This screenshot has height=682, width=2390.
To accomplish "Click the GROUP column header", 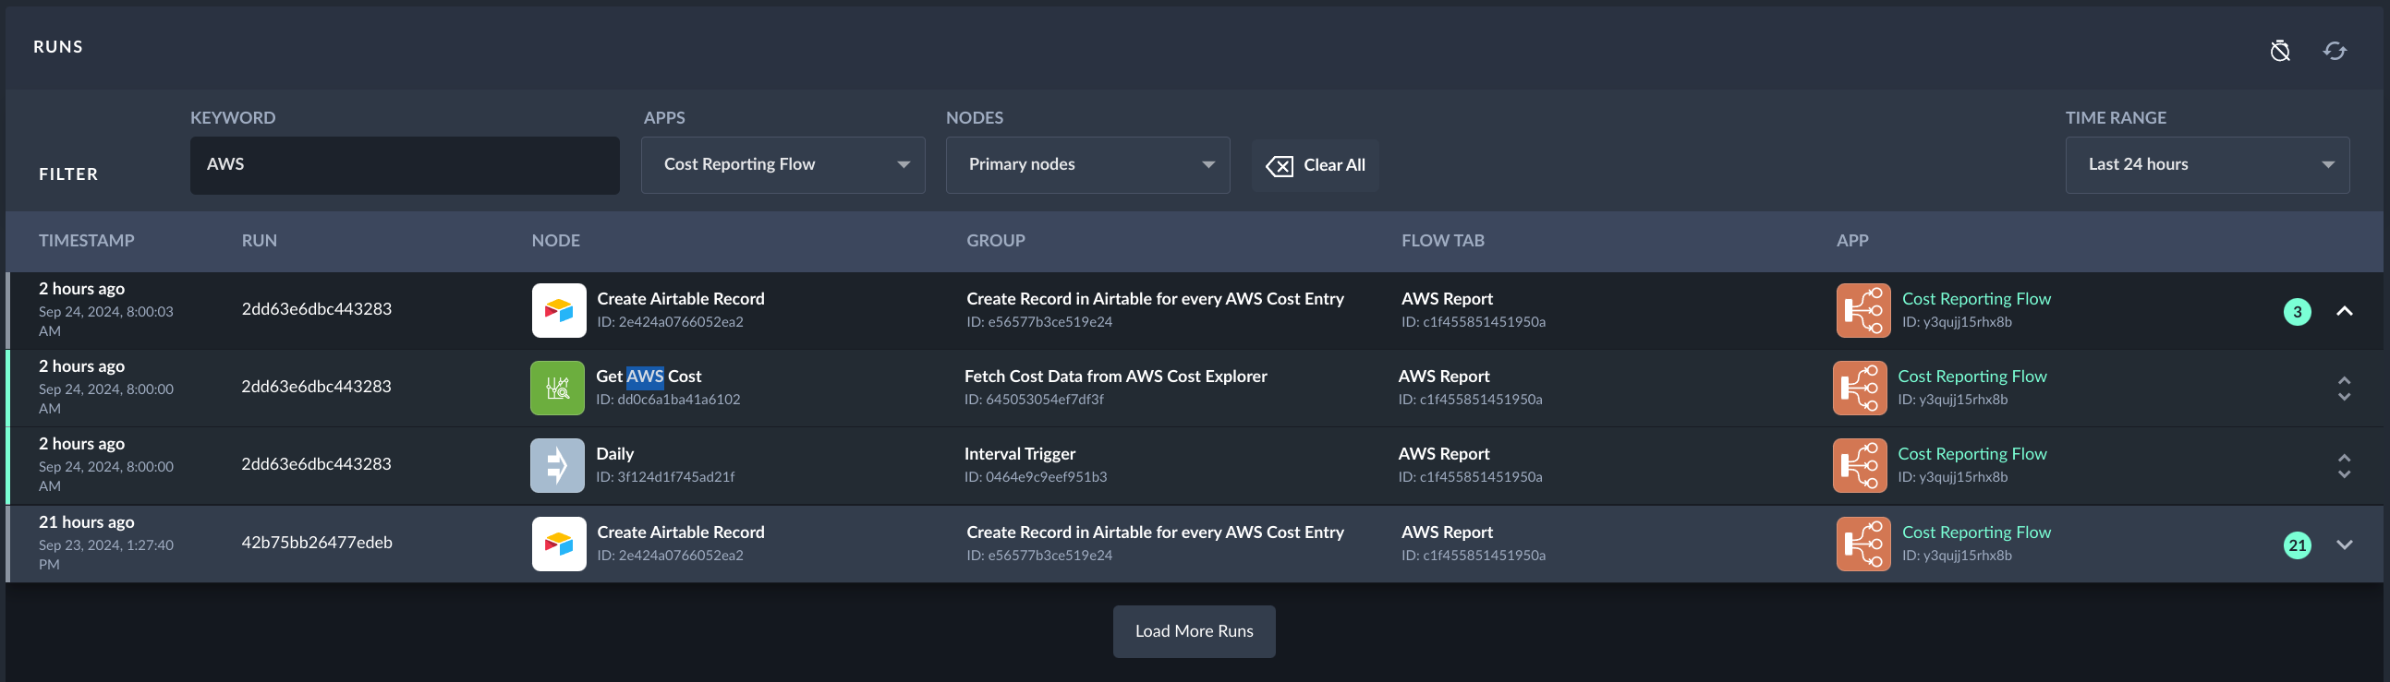I will point(996,241).
